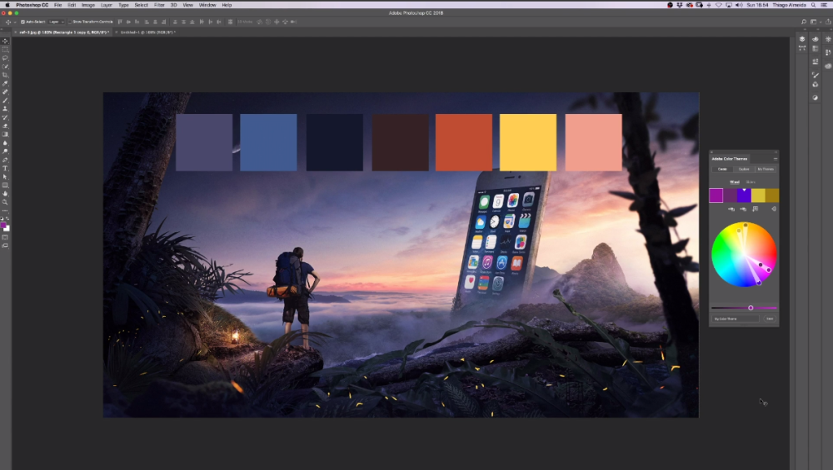Select the Clone Stamp tool
This screenshot has height=470, width=833.
5,109
